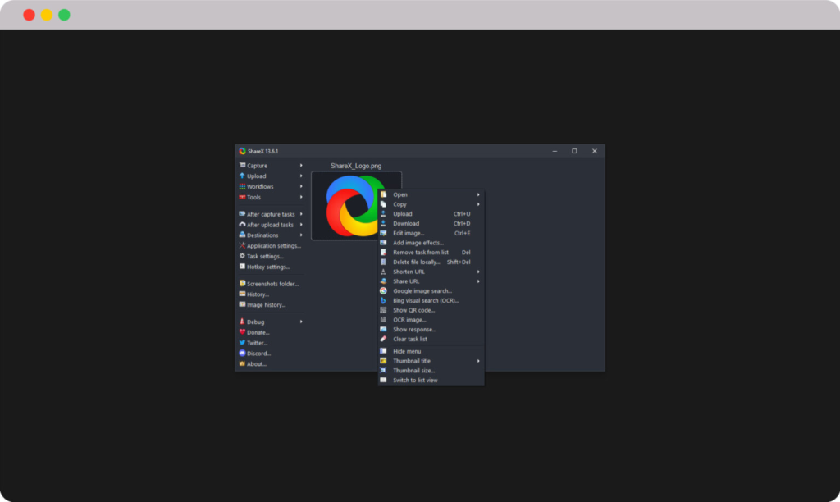The width and height of the screenshot is (840, 502).
Task: Click the Application settings wrench icon
Action: [x=242, y=245]
